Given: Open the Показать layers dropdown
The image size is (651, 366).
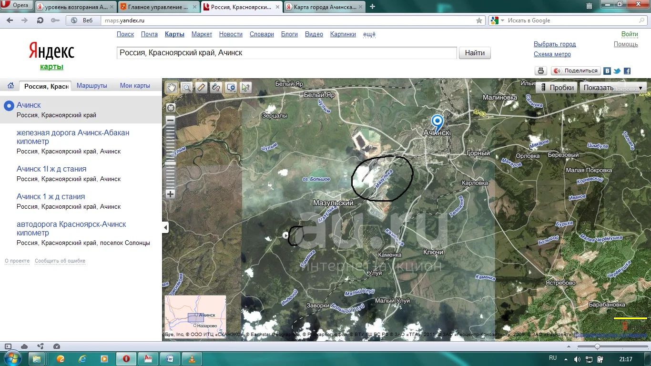Looking at the screenshot, I should point(613,88).
